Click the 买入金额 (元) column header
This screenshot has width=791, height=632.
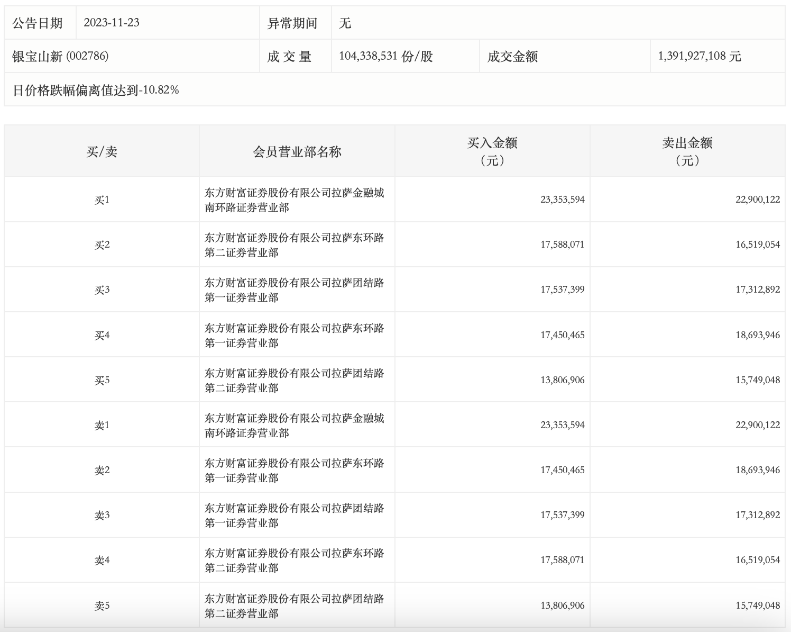pos(492,151)
